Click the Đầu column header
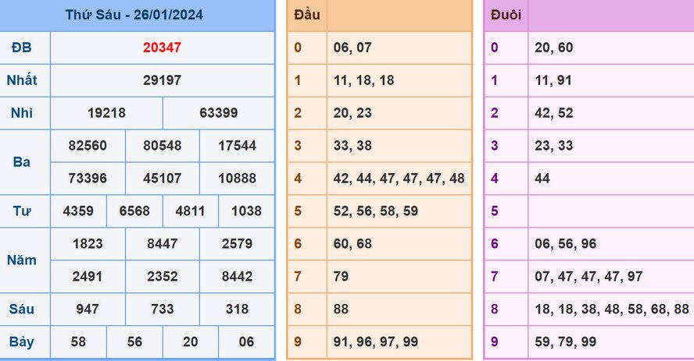Image resolution: width=694 pixels, height=361 pixels. [307, 15]
